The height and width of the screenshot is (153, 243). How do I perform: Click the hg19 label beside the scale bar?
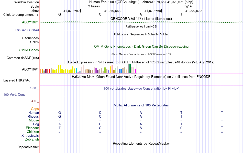click(188, 6)
